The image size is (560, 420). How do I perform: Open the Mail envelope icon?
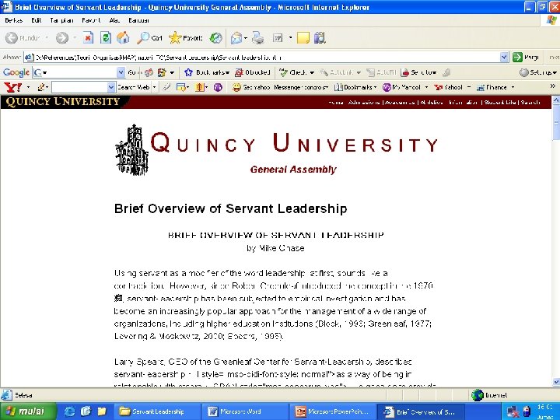pos(236,38)
